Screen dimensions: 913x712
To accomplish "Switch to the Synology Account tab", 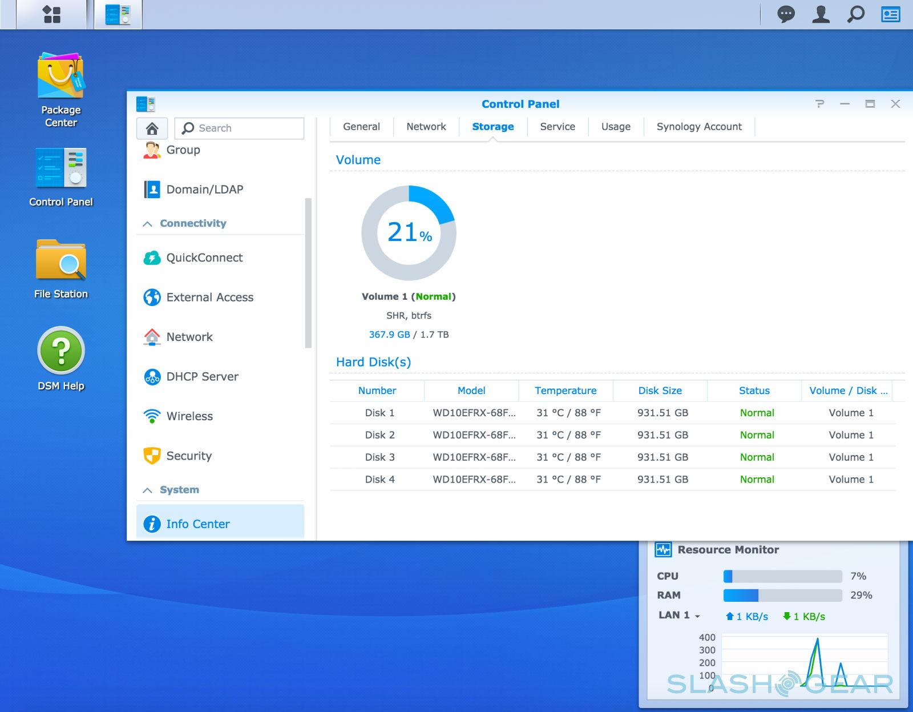I will tap(699, 127).
